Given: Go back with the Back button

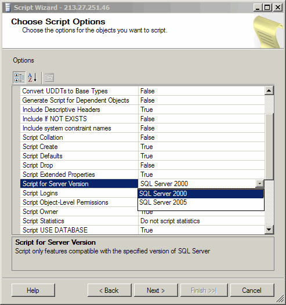Looking at the screenshot, I should 109,291.
